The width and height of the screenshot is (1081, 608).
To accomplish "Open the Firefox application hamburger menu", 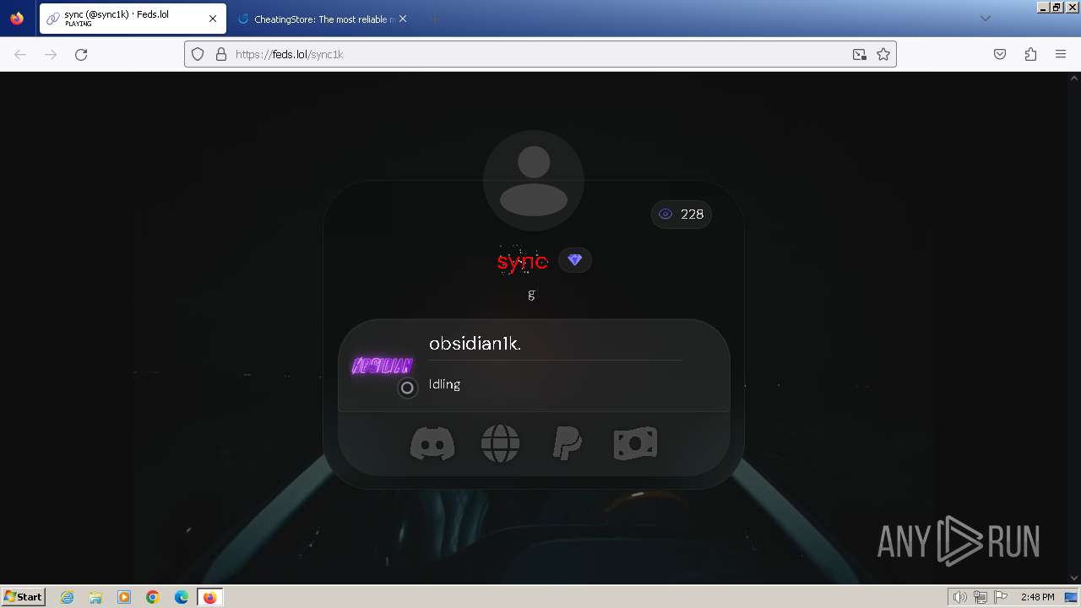I will [1061, 54].
